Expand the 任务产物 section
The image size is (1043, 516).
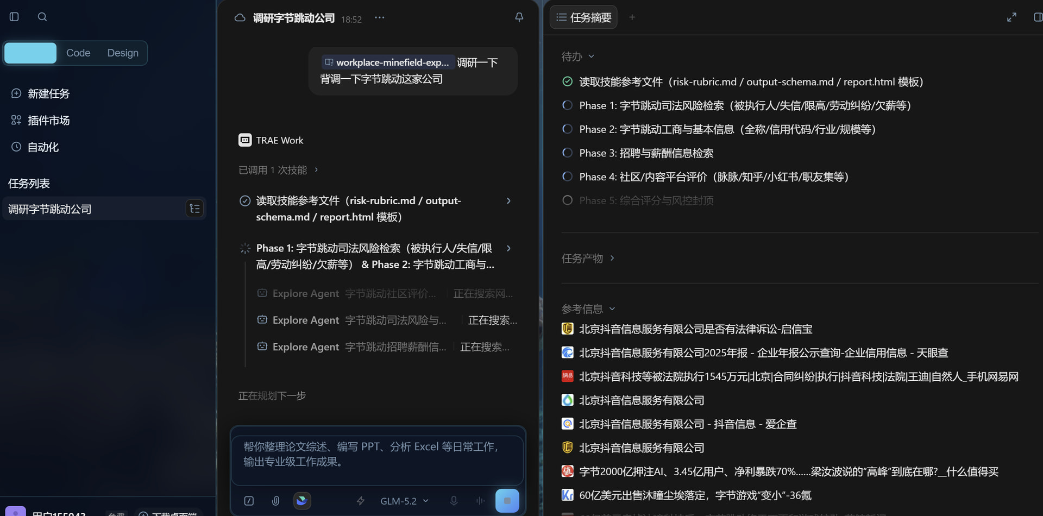588,258
